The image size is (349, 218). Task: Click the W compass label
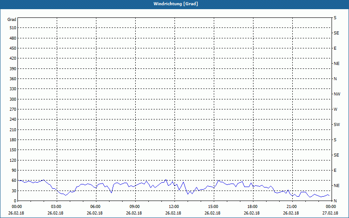[335, 109]
